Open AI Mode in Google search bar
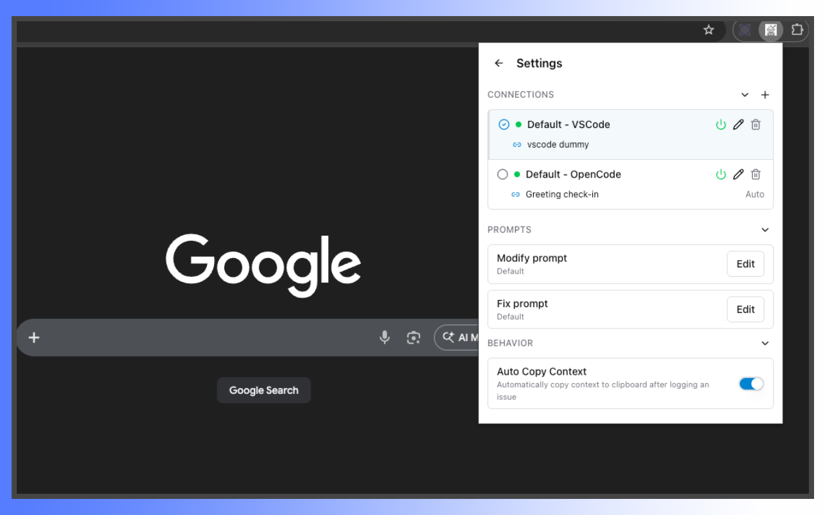The height and width of the screenshot is (515, 825). pyautogui.click(x=457, y=337)
